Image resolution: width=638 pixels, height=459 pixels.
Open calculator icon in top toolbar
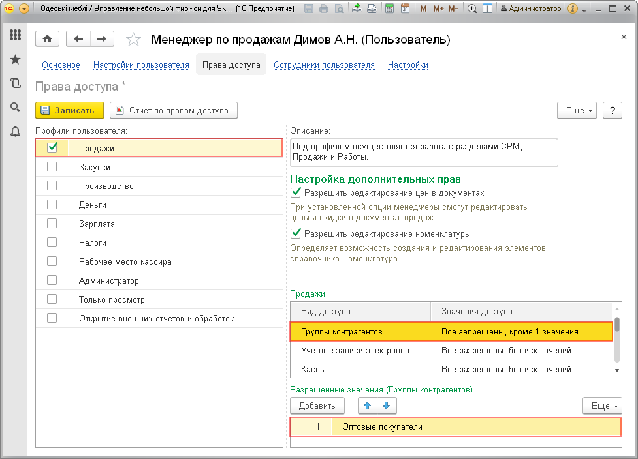[x=389, y=9]
